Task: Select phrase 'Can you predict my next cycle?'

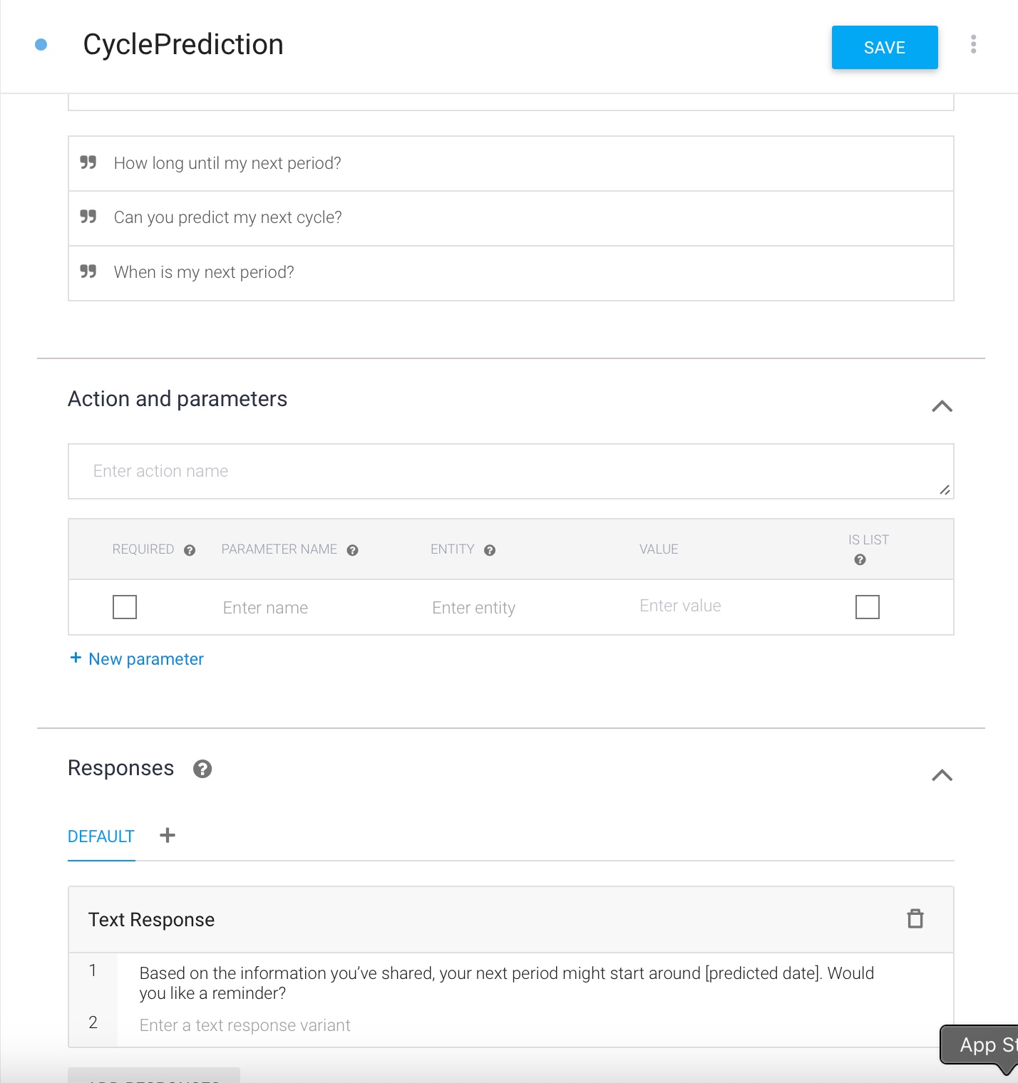Action: 228,217
